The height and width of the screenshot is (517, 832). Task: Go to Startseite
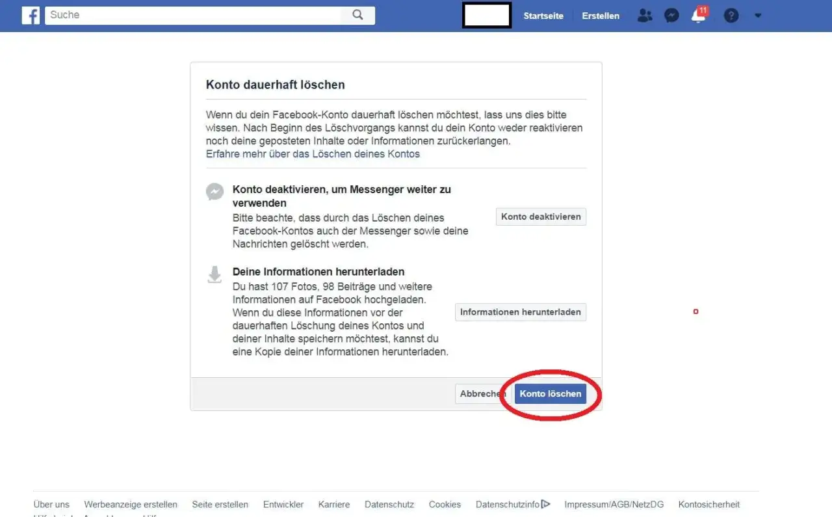click(543, 16)
